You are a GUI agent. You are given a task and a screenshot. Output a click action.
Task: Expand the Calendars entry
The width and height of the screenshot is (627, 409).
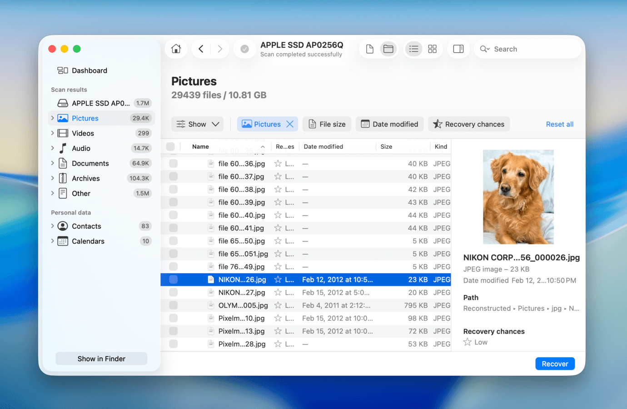[x=53, y=241]
